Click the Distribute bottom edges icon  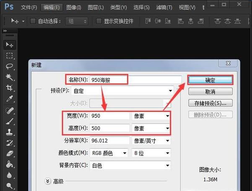click(x=237, y=21)
